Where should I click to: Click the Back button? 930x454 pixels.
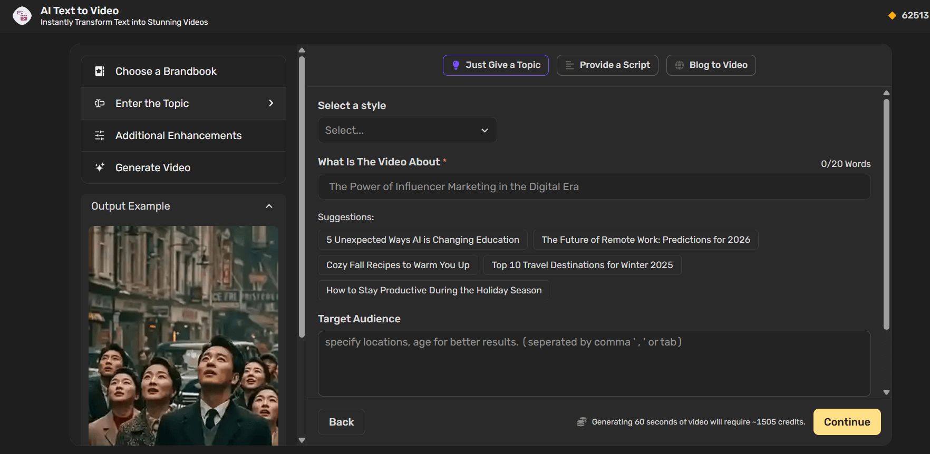click(342, 422)
